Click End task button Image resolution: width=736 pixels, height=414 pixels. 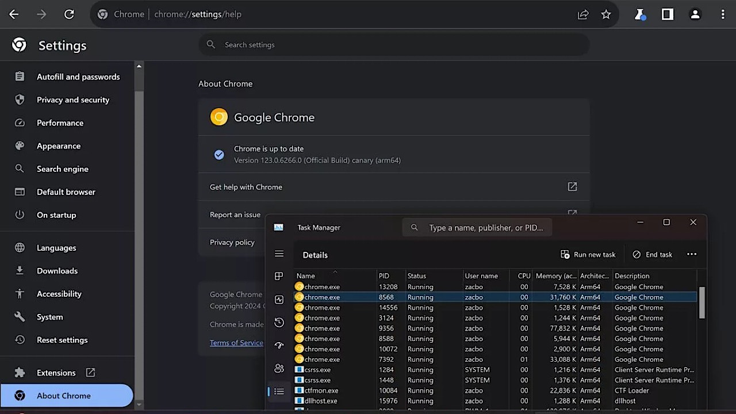click(x=652, y=254)
